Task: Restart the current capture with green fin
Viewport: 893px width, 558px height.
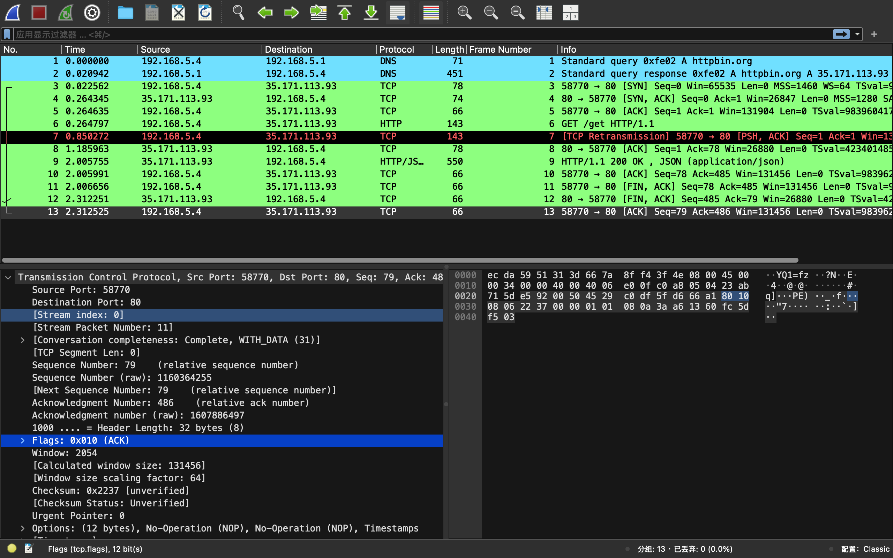Action: (66, 13)
